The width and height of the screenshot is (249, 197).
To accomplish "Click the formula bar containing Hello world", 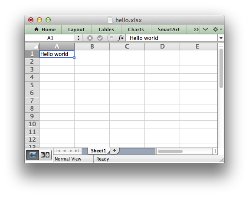I will [x=171, y=38].
